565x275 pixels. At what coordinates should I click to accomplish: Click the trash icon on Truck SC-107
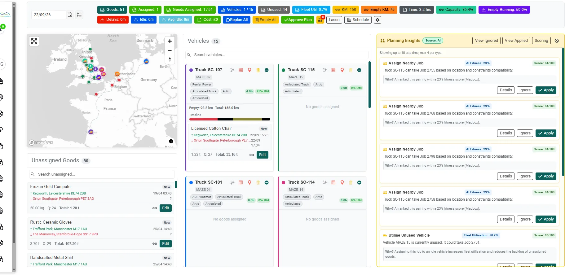(x=258, y=70)
